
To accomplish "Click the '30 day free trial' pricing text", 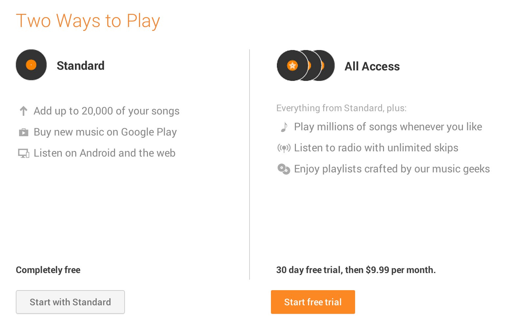I will tap(356, 270).
